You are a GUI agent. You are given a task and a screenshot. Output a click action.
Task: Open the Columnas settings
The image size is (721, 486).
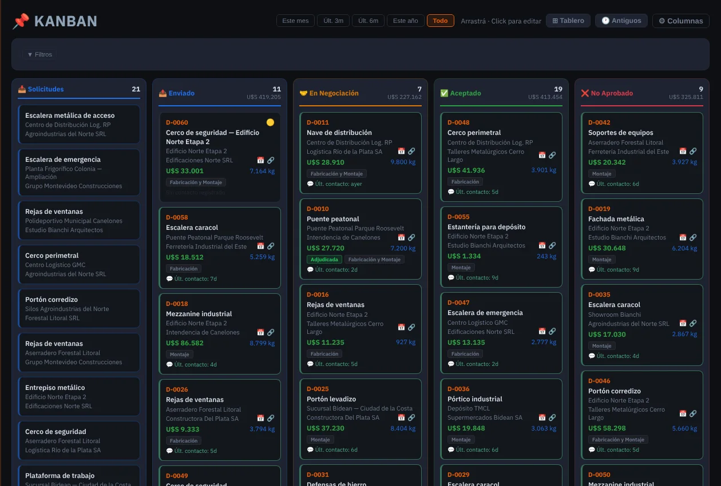681,21
